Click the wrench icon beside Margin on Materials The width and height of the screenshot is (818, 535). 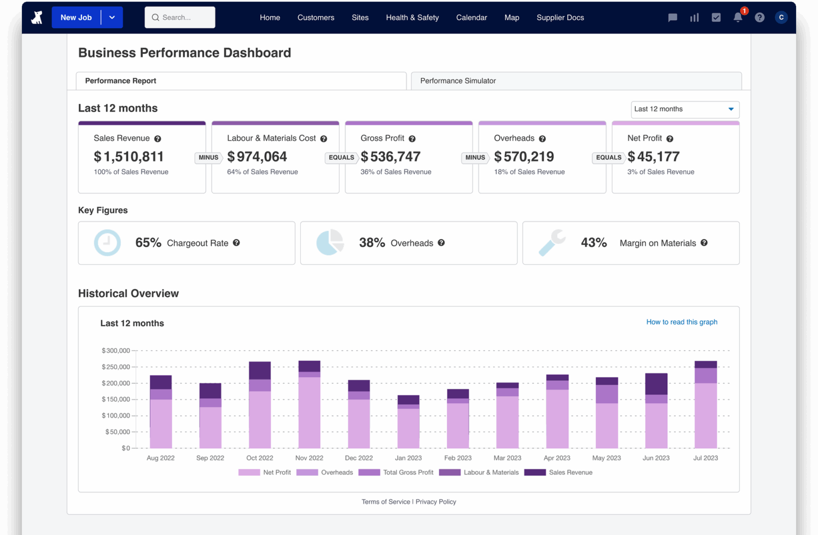(552, 242)
